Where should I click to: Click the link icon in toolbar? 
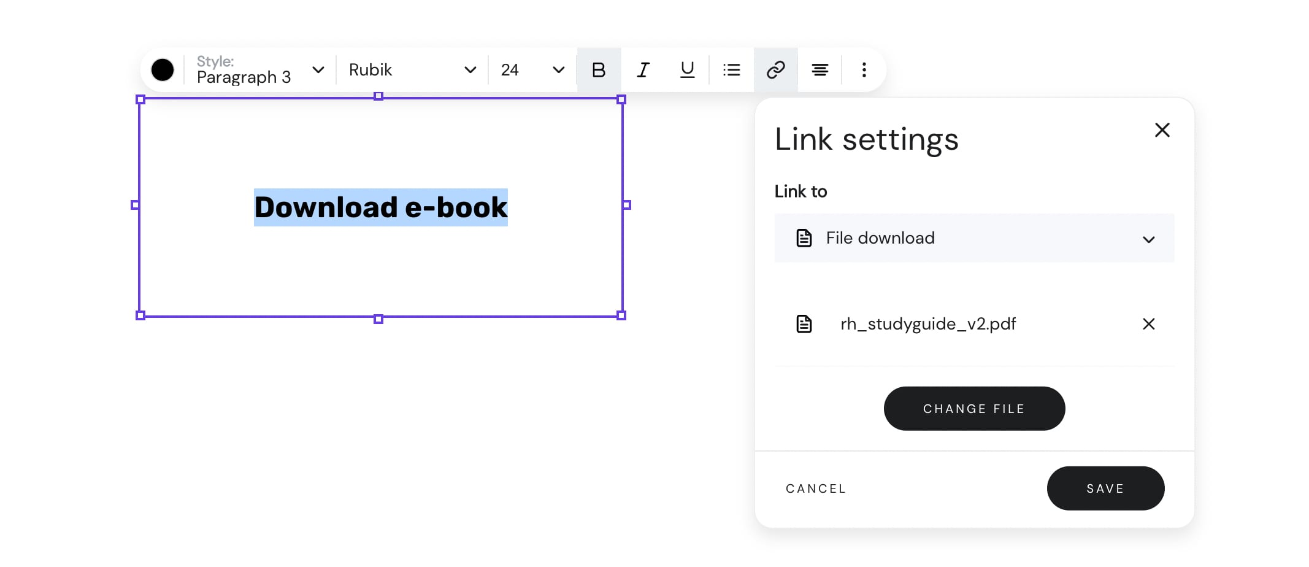pos(775,70)
